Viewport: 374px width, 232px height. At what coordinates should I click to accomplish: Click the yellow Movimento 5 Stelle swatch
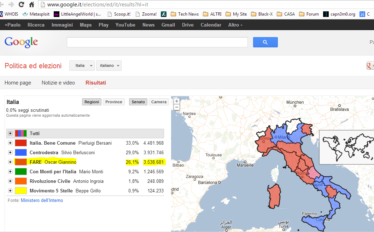pyautogui.click(x=21, y=191)
